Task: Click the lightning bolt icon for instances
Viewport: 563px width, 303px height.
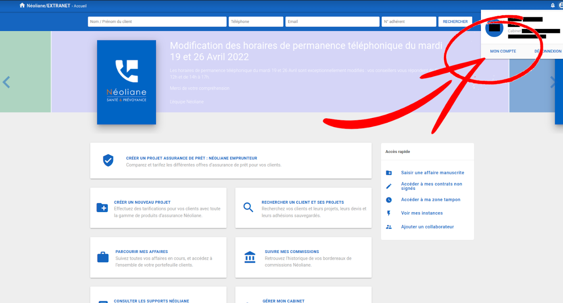Action: [389, 213]
